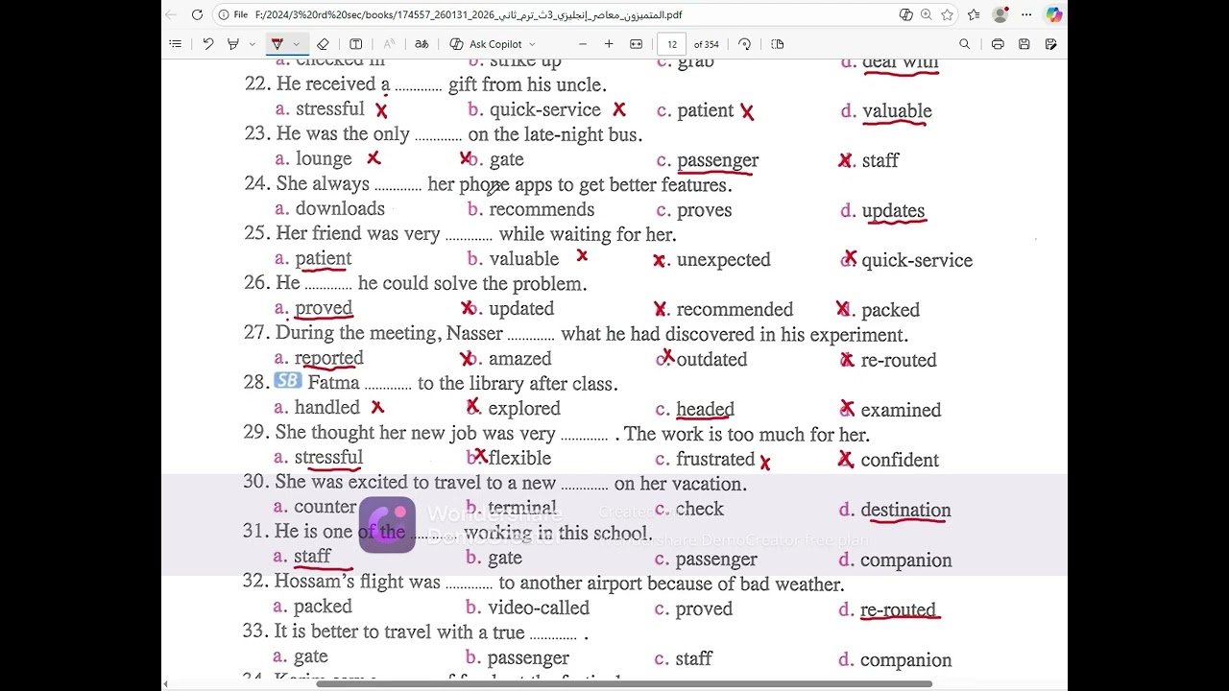Open the browser profile avatar
Screen dimensions: 1229x691
pyautogui.click(x=1000, y=14)
